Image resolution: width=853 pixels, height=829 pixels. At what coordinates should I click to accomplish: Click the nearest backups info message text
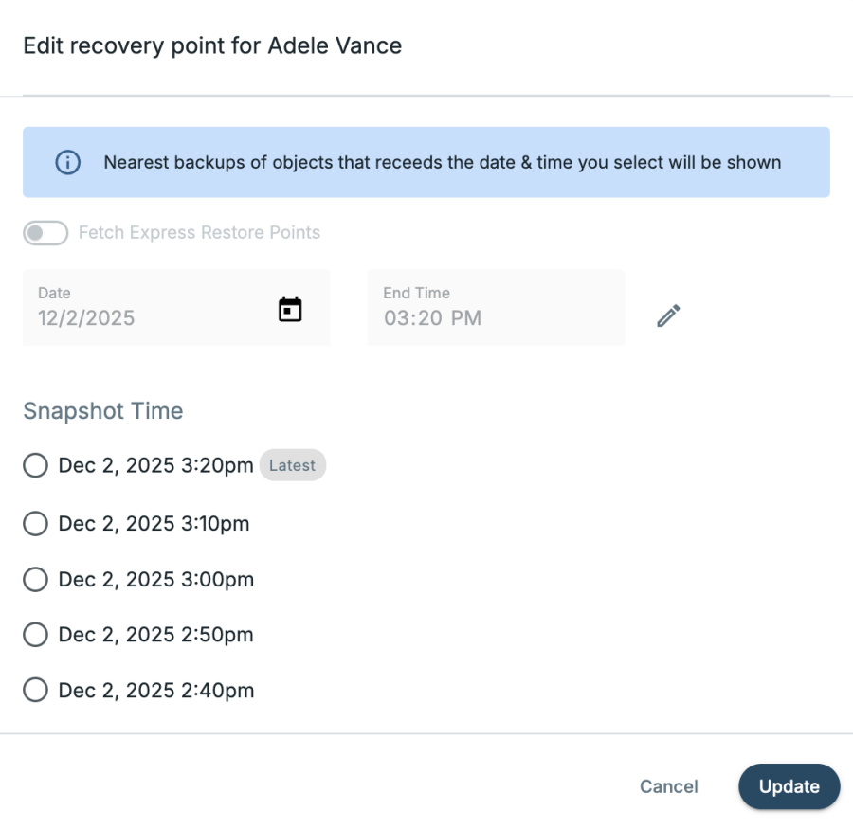point(442,162)
